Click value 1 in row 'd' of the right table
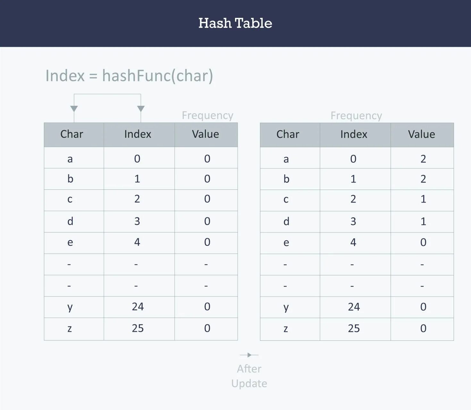The height and width of the screenshot is (410, 471). [x=423, y=221]
